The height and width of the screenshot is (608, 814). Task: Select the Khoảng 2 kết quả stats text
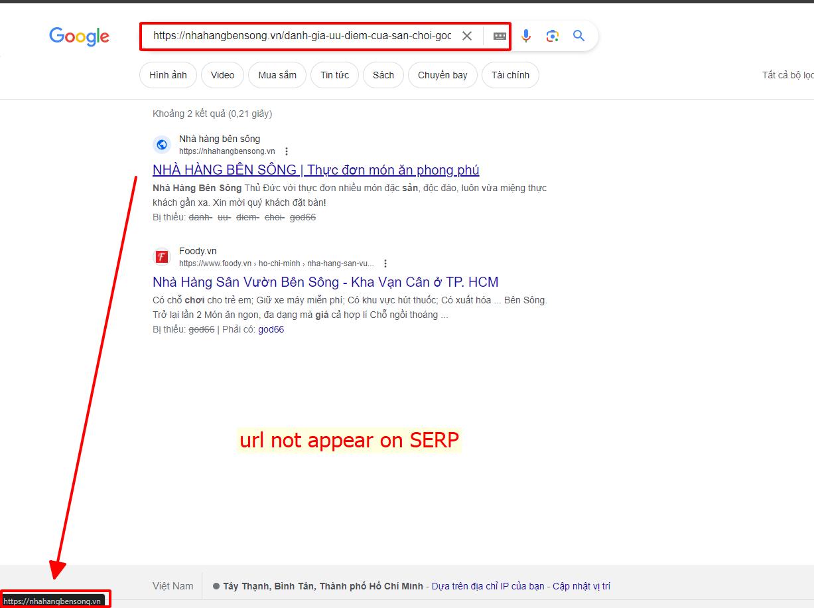click(x=212, y=114)
